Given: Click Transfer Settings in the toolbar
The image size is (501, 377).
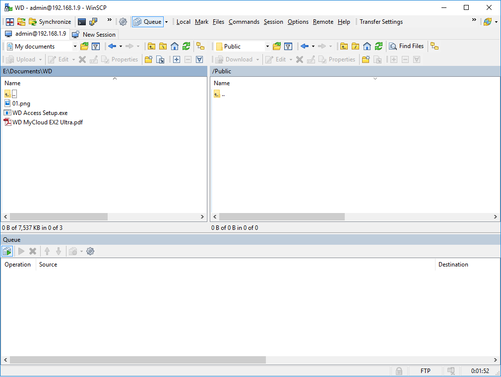Looking at the screenshot, I should coord(381,22).
